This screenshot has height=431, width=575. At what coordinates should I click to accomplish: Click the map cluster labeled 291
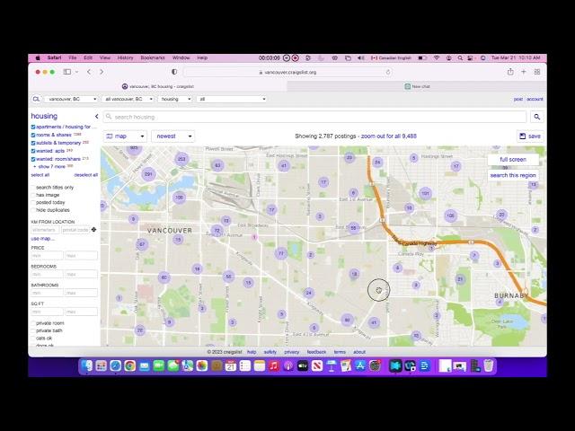pos(148,174)
